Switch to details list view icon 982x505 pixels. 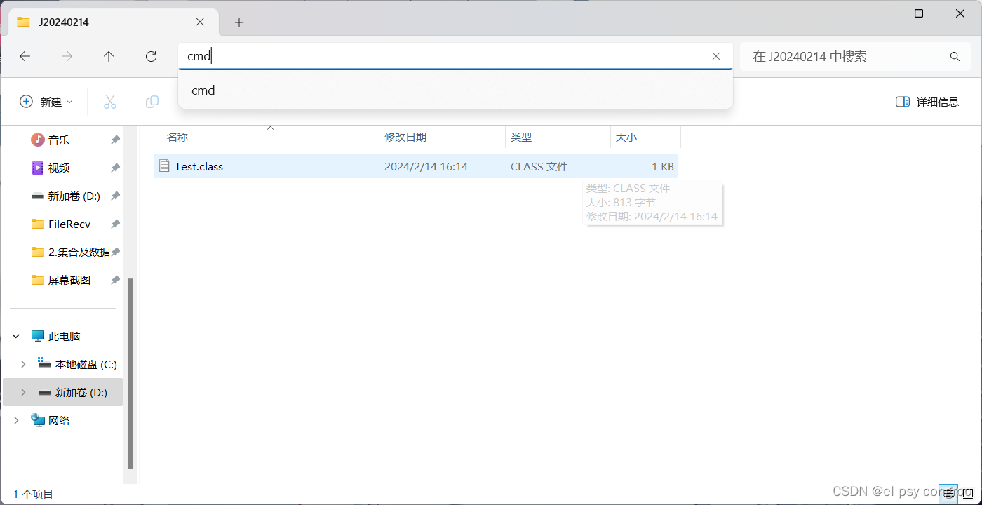point(948,494)
